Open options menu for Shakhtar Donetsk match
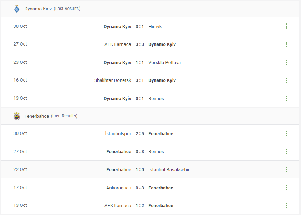The height and width of the screenshot is (215, 301). point(286,80)
